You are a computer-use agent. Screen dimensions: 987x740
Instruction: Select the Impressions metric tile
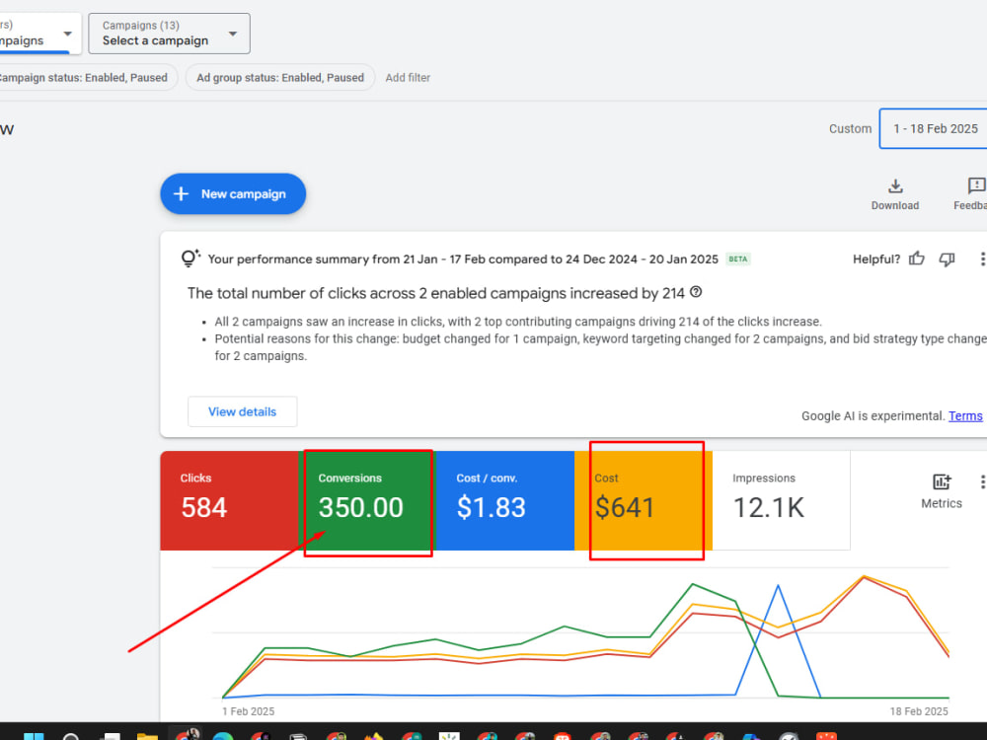click(x=781, y=500)
